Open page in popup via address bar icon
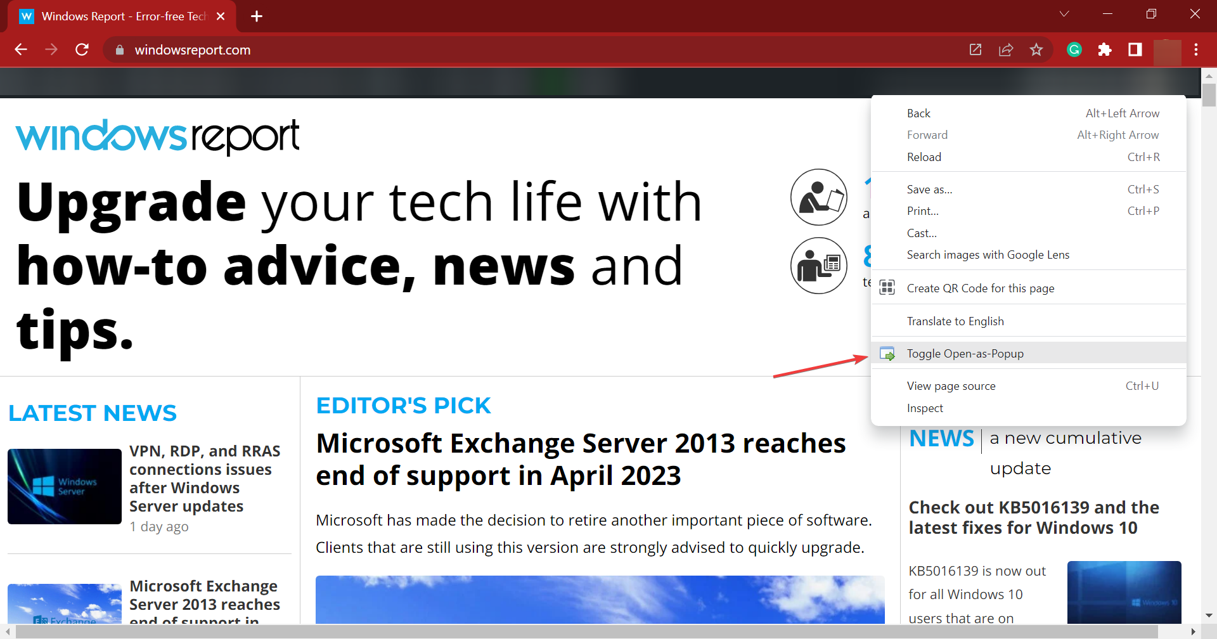 click(x=976, y=49)
